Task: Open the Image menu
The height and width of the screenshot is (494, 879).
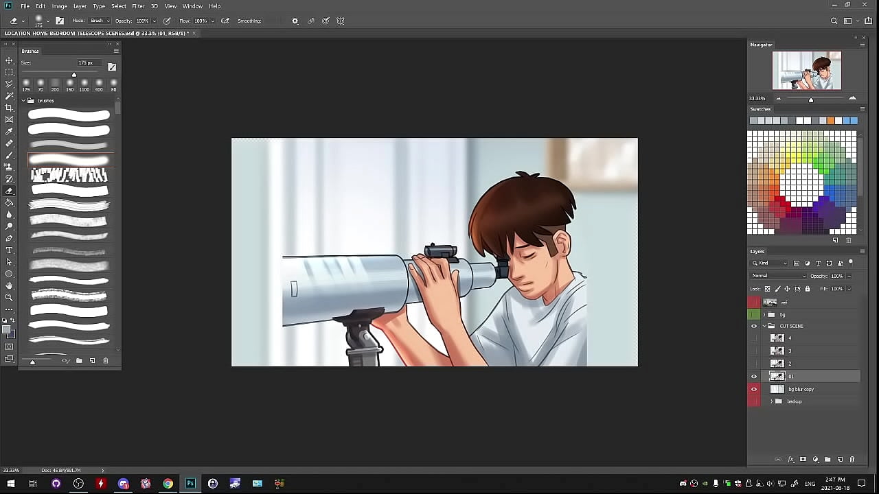Action: [x=60, y=6]
